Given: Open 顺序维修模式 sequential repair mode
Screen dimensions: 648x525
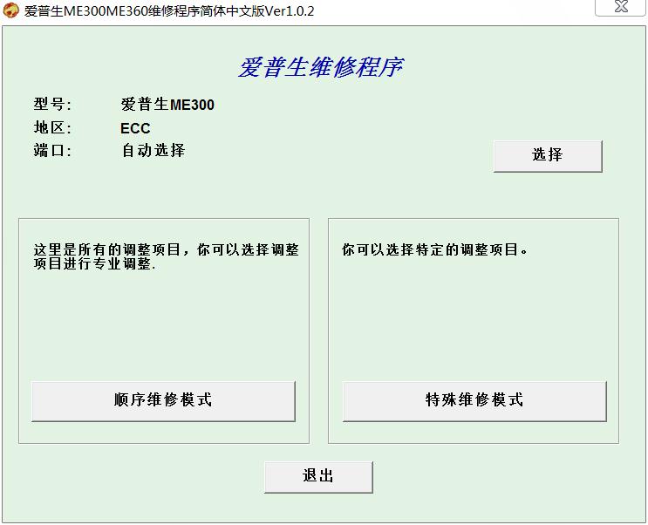Looking at the screenshot, I should (x=163, y=401).
